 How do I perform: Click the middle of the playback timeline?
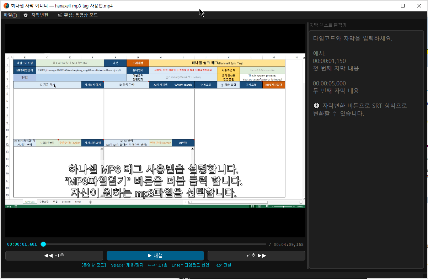click(154, 244)
